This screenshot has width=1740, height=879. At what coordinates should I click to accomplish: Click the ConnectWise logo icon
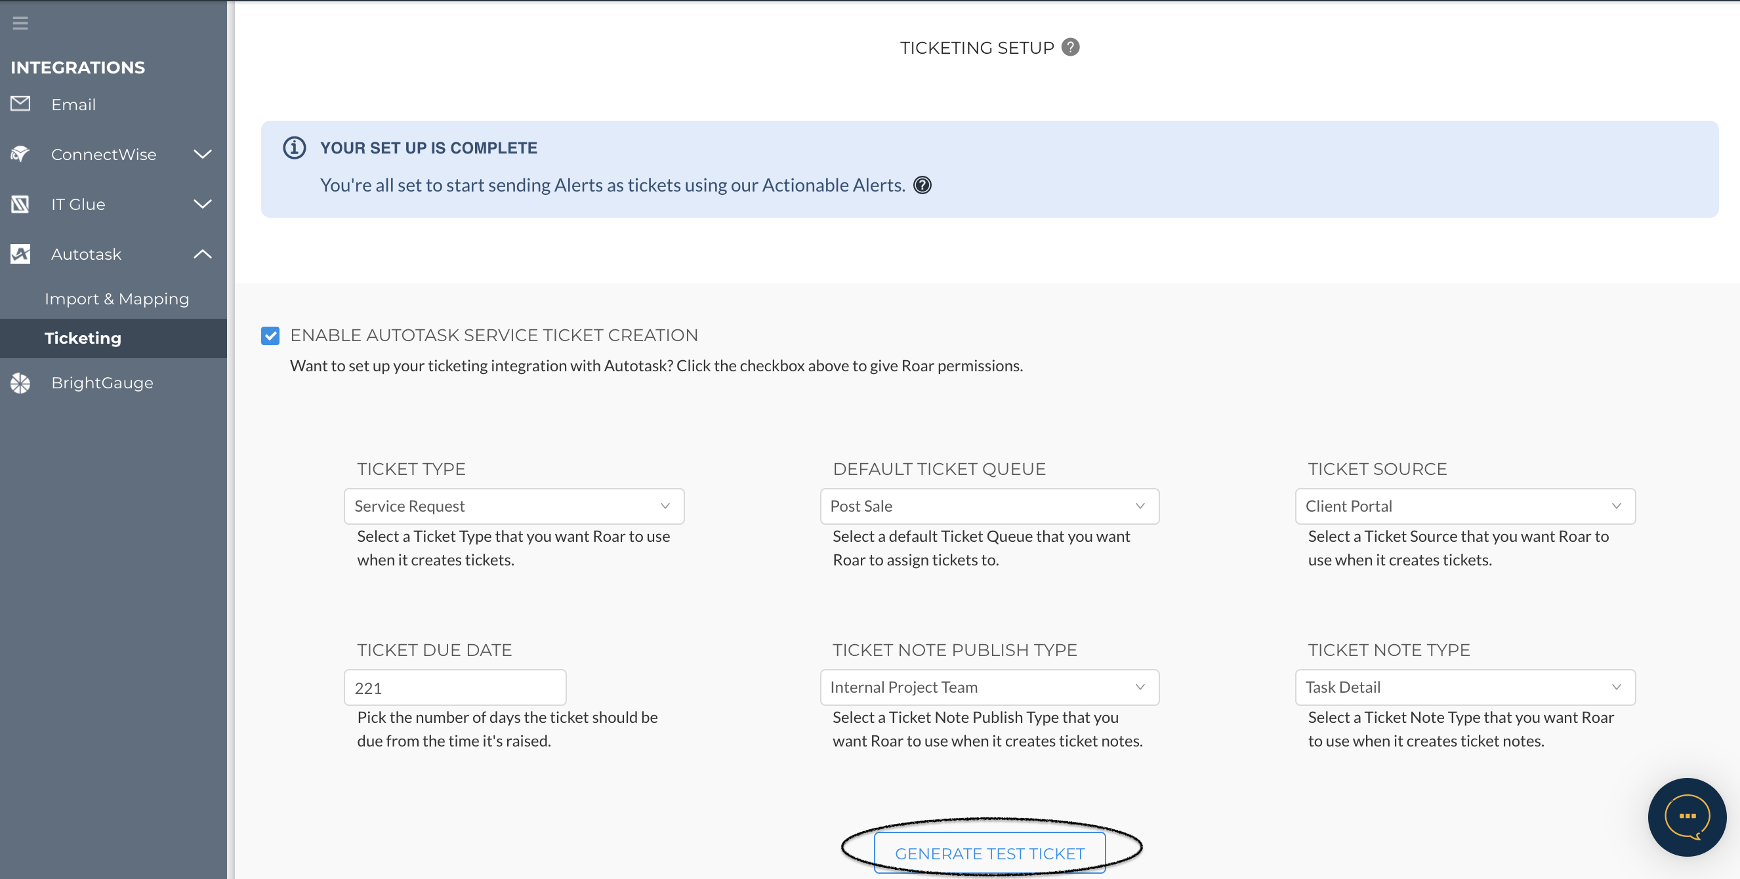[x=20, y=154]
